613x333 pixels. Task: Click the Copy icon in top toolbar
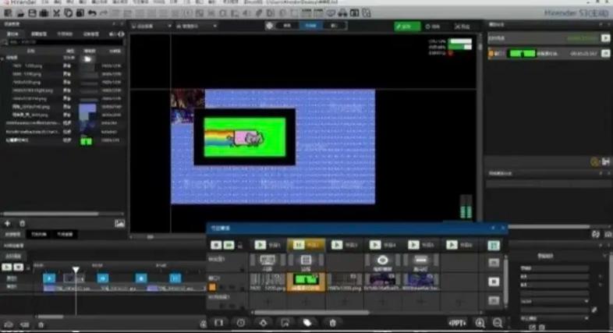pyautogui.click(x=68, y=13)
